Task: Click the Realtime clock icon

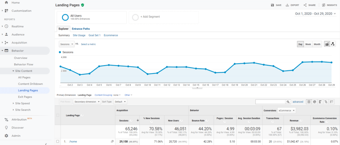Action: click(x=6, y=26)
